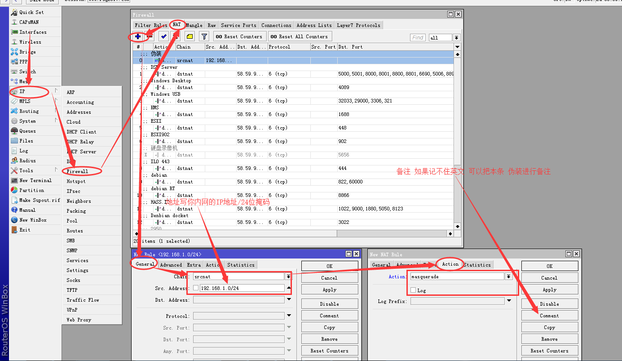Launch New Terminal from the sidebar
The width and height of the screenshot is (622, 361).
point(35,180)
